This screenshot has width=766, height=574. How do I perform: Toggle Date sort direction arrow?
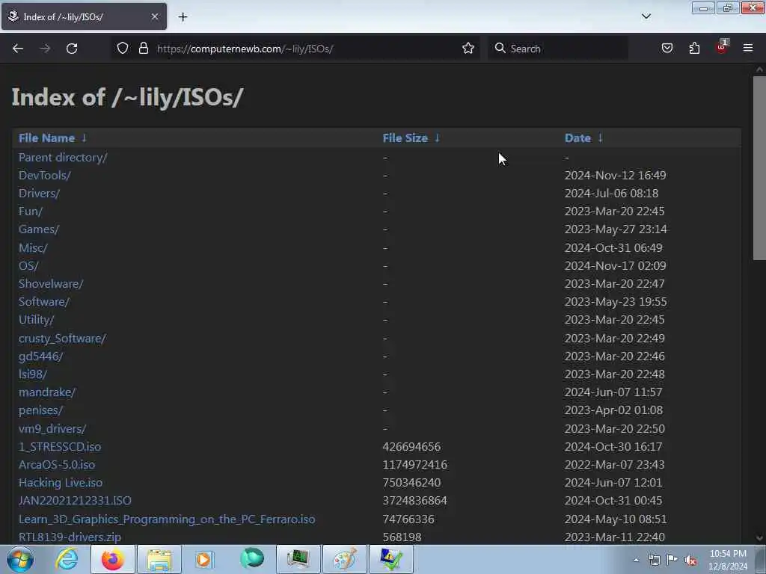point(601,138)
